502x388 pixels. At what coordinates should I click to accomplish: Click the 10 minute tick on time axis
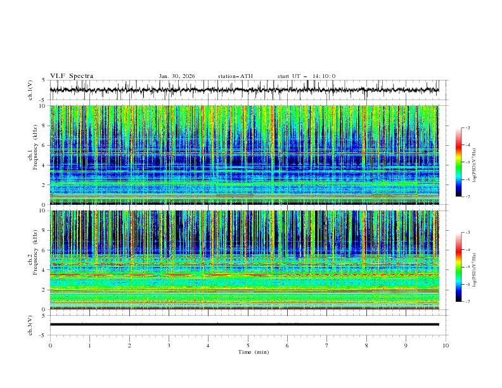[x=446, y=346]
